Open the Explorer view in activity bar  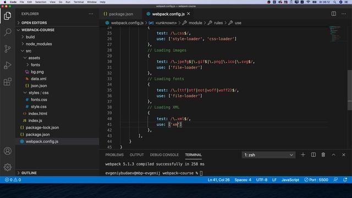[7, 16]
